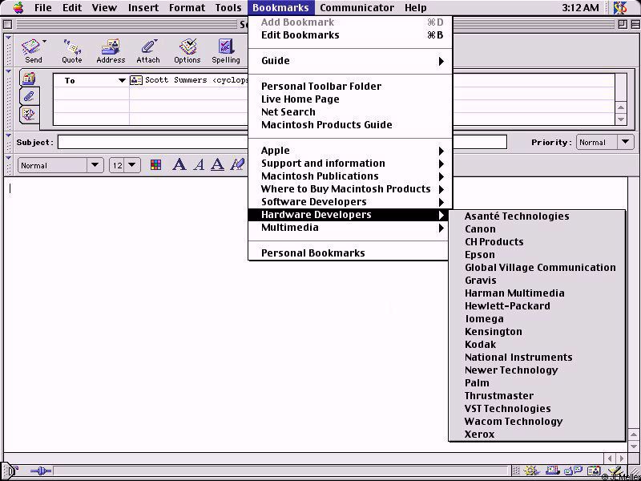Viewport: 641px width, 481px height.
Task: Click the remove styles A eraser icon
Action: pyautogui.click(x=237, y=165)
